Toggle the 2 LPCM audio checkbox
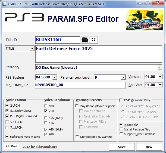Image resolution: width=166 pixels, height=153 pixels. click(7, 106)
